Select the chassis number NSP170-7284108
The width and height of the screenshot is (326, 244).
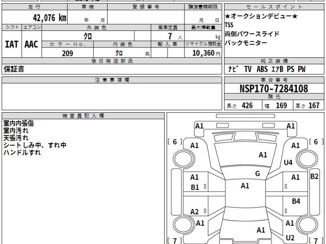coord(274,89)
